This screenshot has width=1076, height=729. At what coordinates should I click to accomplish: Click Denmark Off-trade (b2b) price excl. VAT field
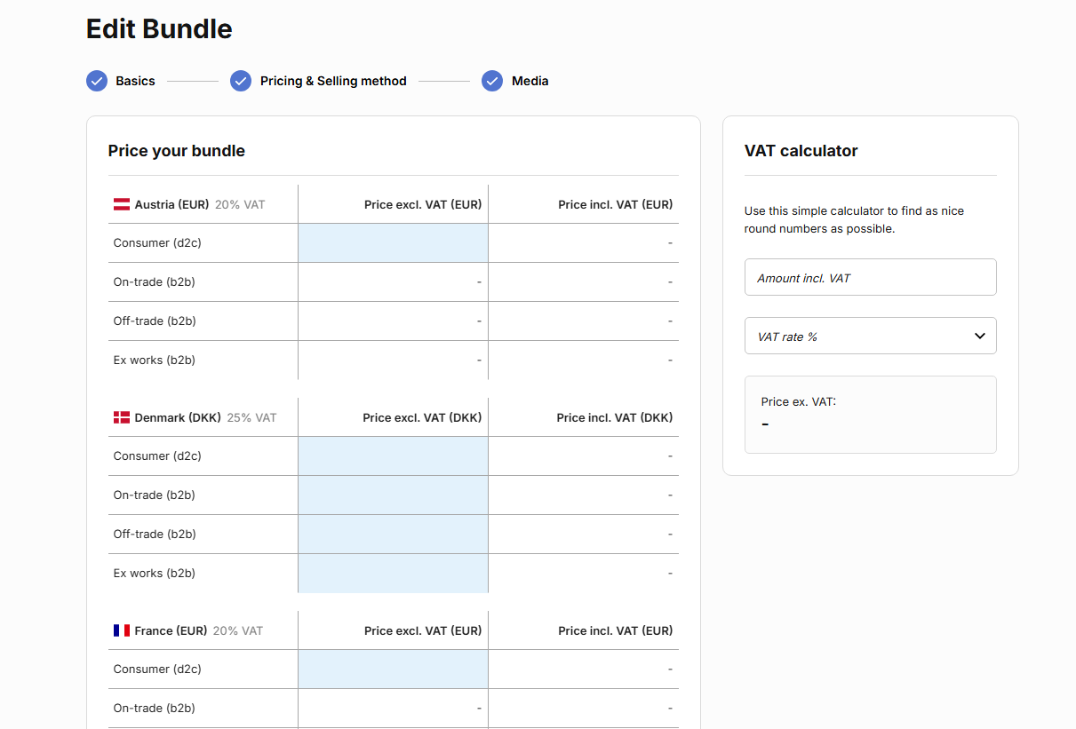pyautogui.click(x=394, y=535)
